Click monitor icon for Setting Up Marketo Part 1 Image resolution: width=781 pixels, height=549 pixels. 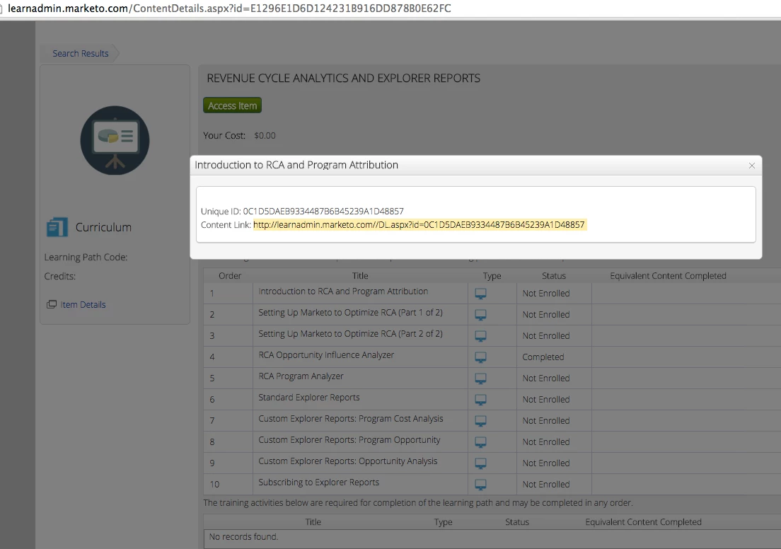(x=480, y=315)
